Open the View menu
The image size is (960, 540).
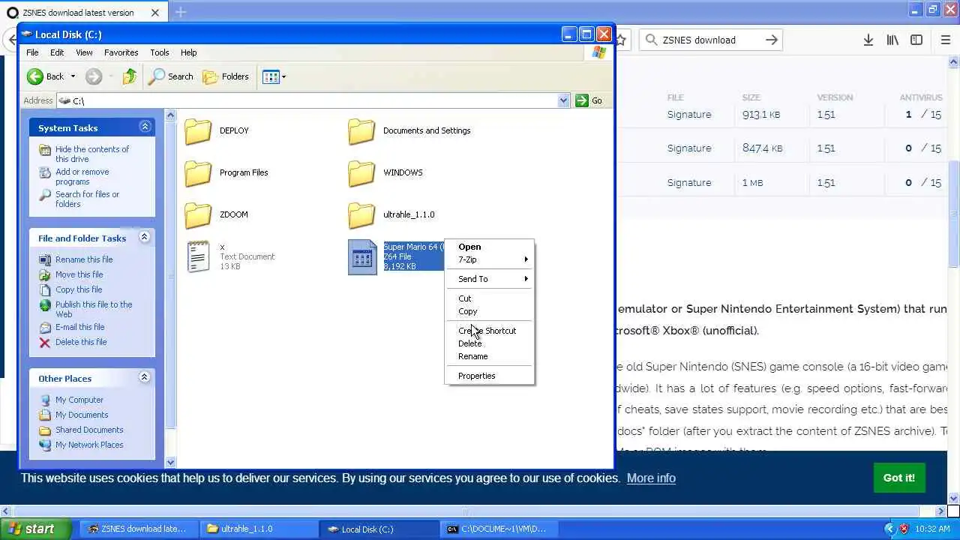pos(84,52)
